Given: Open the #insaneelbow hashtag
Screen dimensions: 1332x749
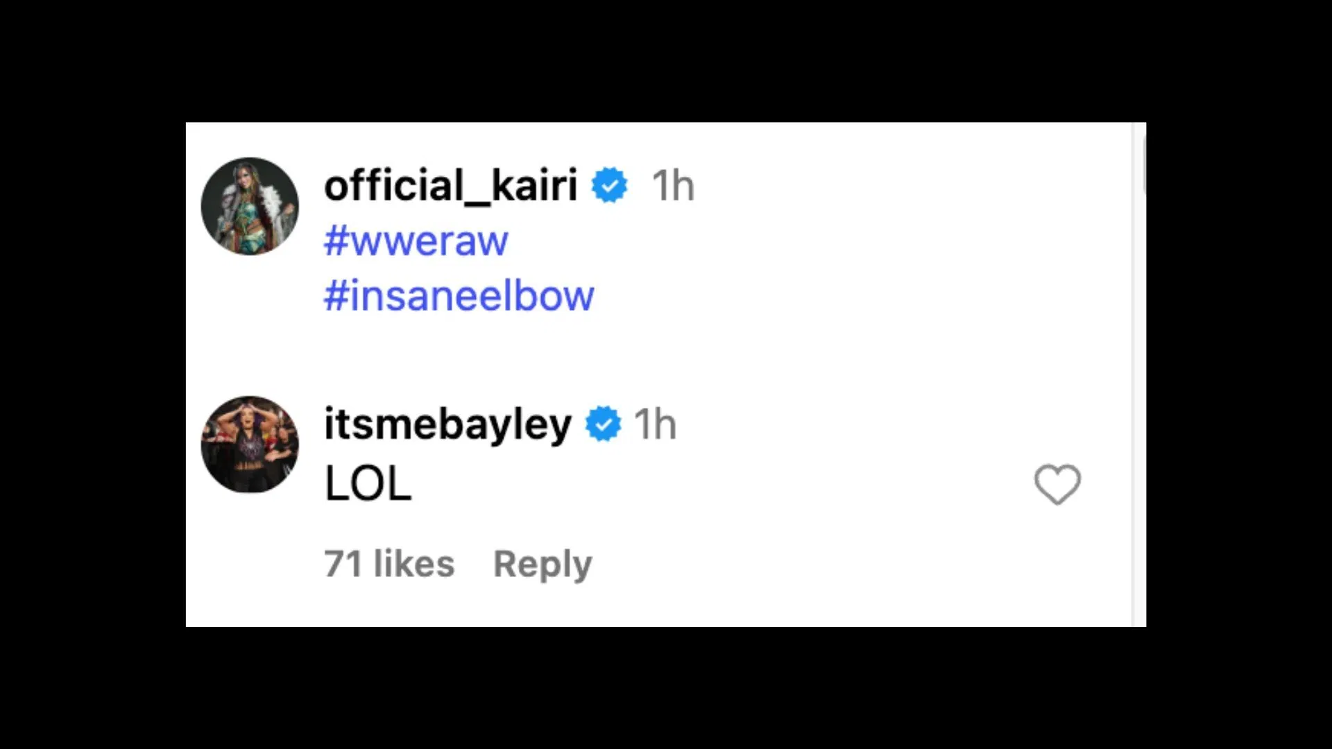Looking at the screenshot, I should (459, 295).
